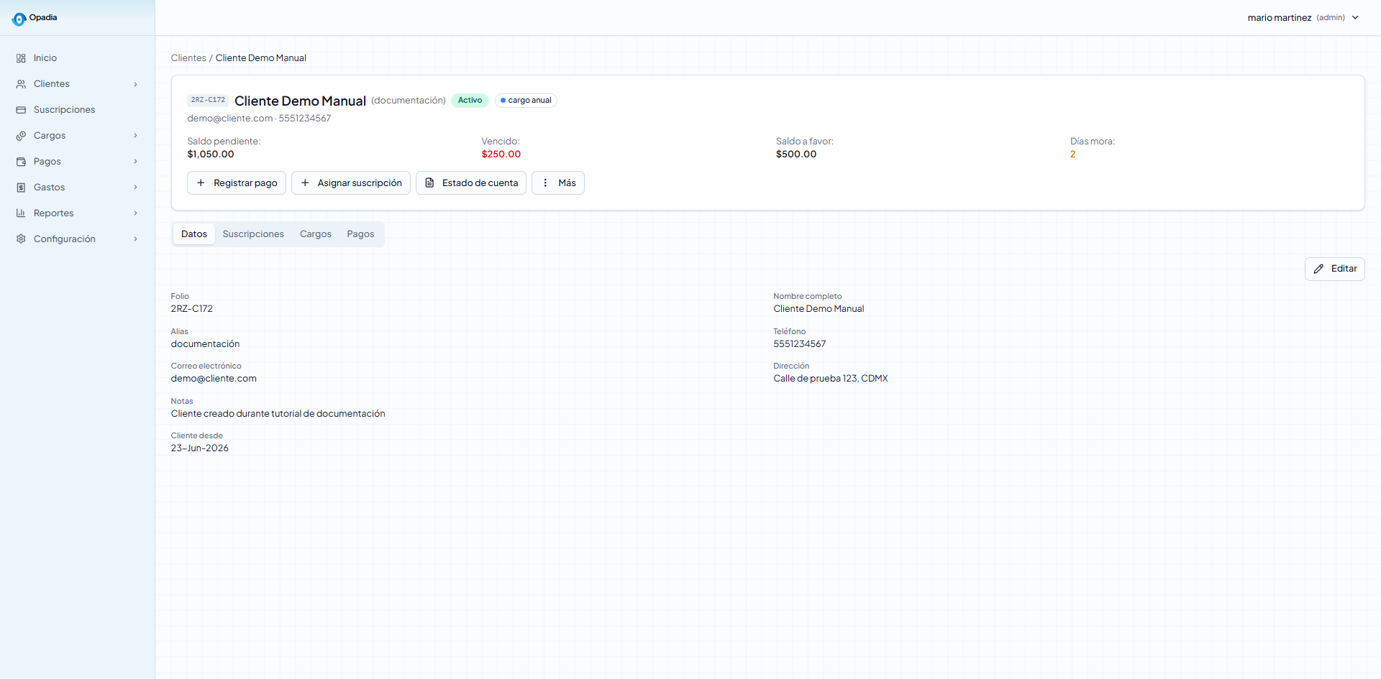1381x679 pixels.
Task: Expand the Clientes sidebar submenu chevron
Action: tap(135, 84)
